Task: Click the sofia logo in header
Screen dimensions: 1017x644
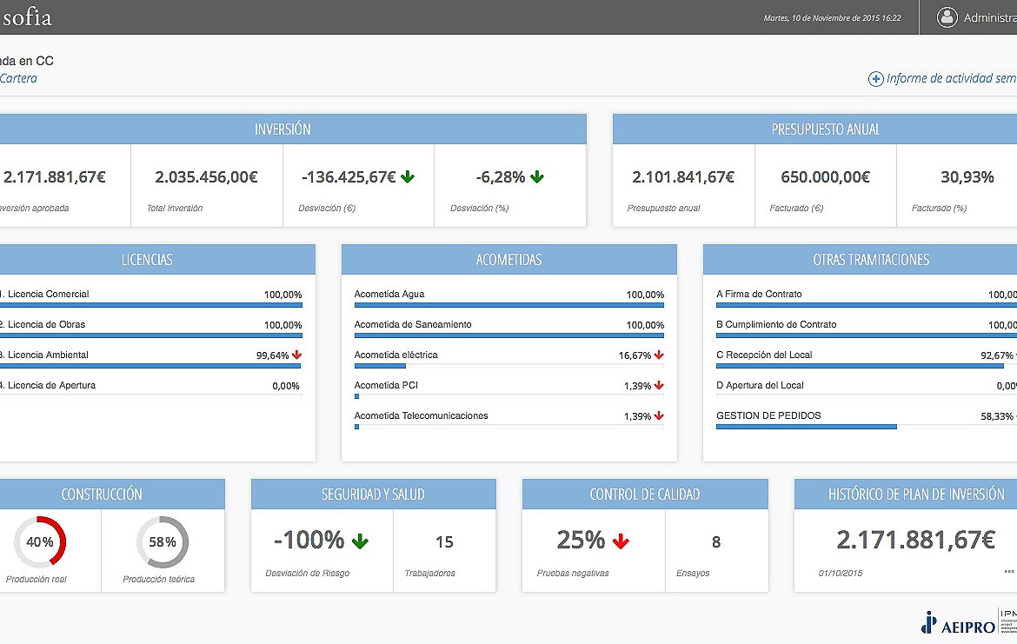Action: (26, 17)
